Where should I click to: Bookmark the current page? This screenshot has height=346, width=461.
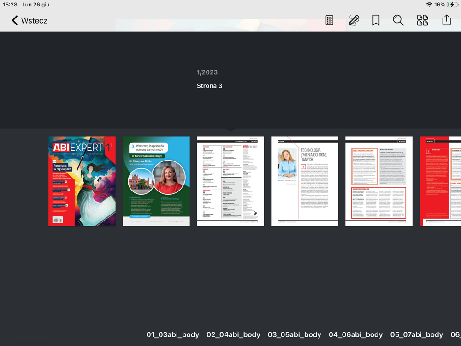(376, 20)
